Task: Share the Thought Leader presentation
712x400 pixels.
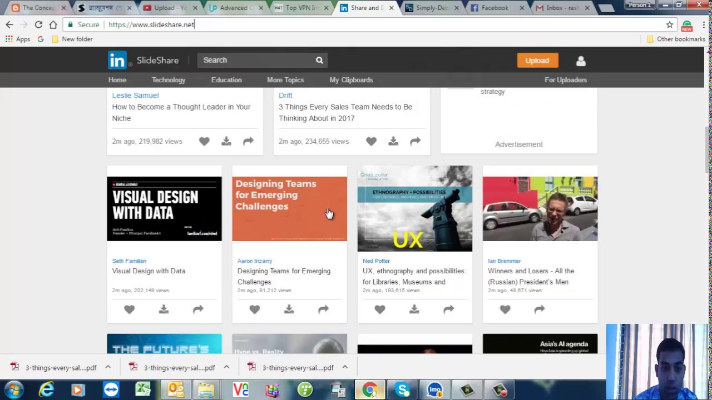Action: [248, 142]
